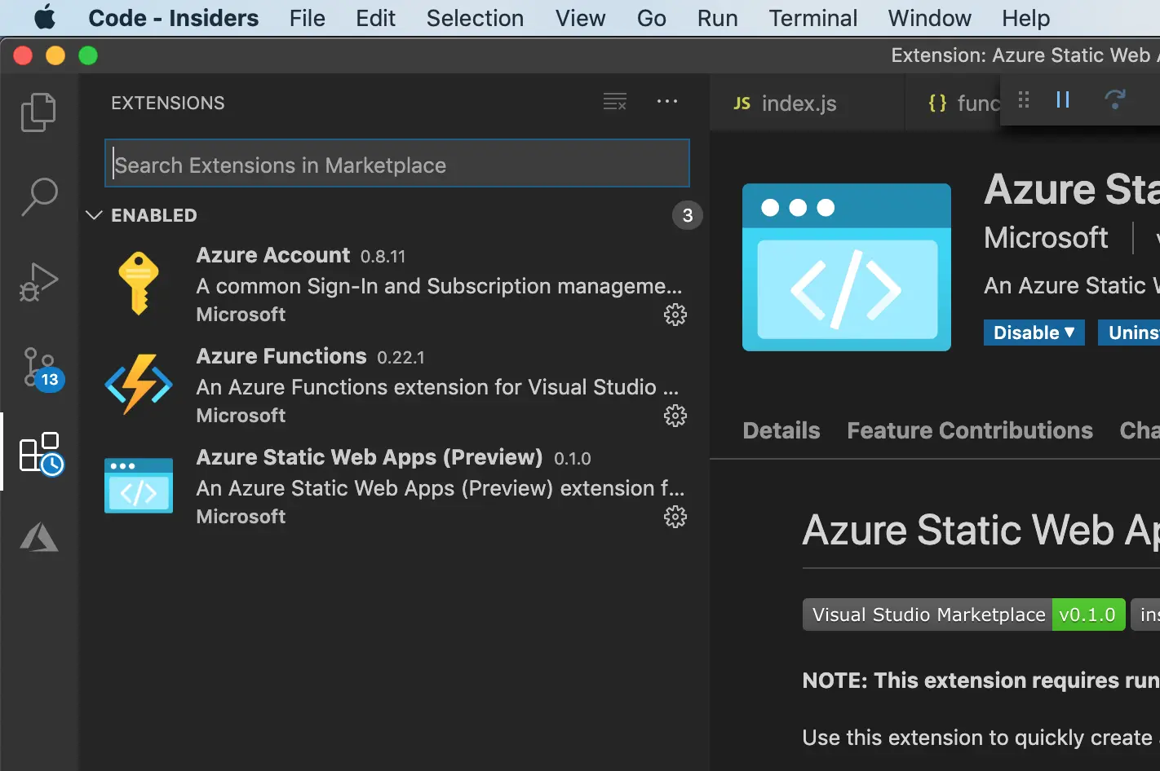Click the debug Step Over button
The width and height of the screenshot is (1160, 771).
1114,99
